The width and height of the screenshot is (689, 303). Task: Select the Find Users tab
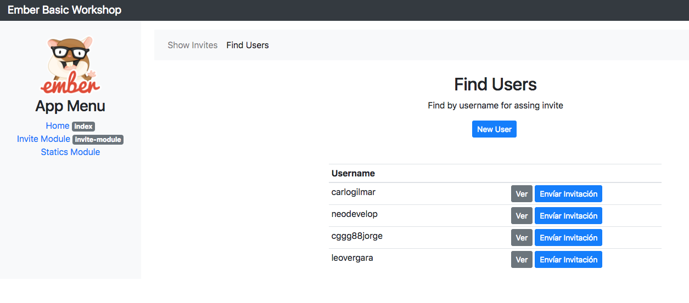pyautogui.click(x=248, y=45)
